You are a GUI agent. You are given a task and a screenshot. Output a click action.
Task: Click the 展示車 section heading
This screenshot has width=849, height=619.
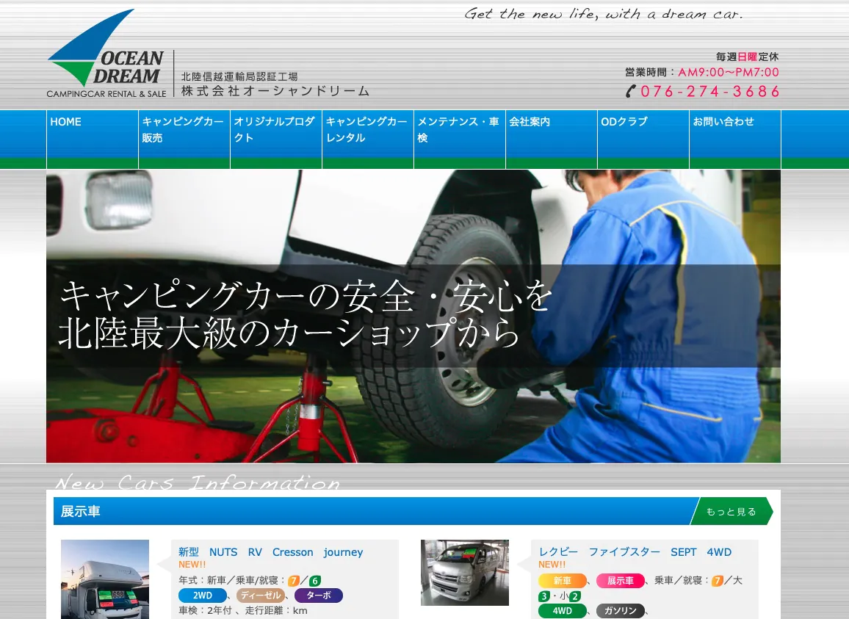tap(81, 511)
